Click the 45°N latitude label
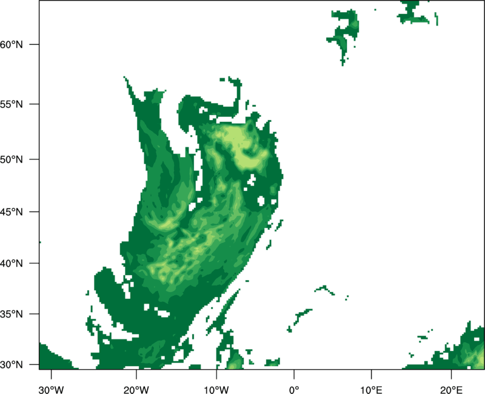 [x=12, y=212]
